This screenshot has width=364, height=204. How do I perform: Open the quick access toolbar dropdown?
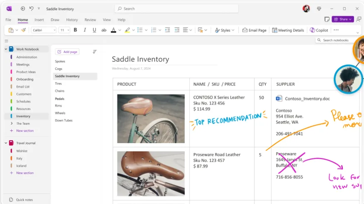[x=39, y=9]
